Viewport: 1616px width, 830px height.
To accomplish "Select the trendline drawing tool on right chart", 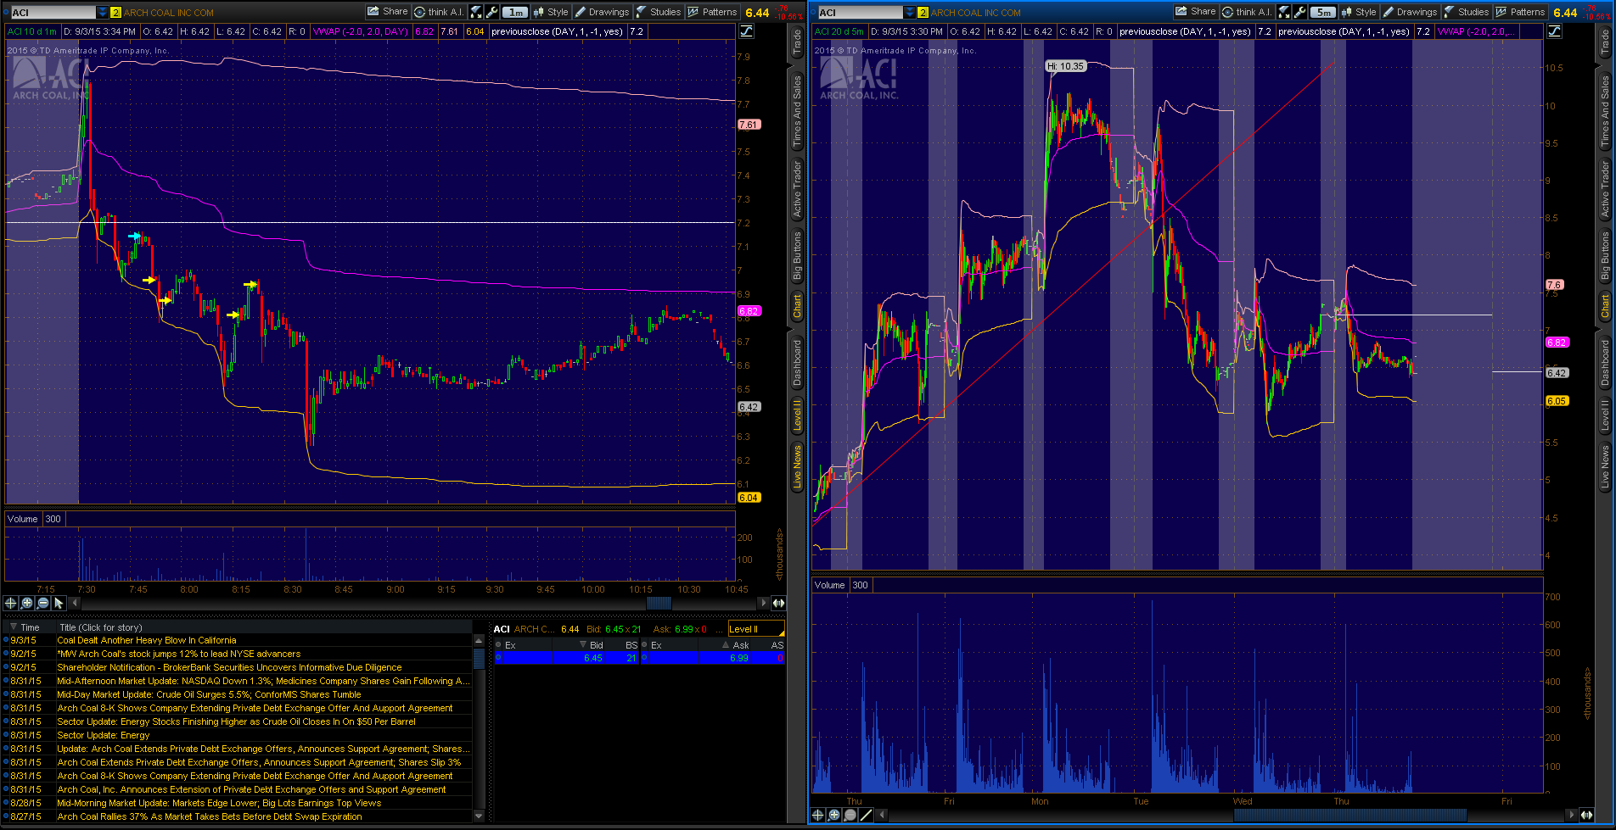I will (x=867, y=815).
